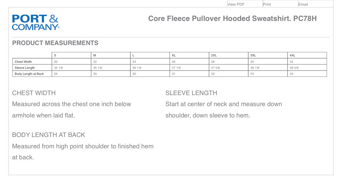Click the PRODUCT MEASUREMENTS heading

[55, 43]
